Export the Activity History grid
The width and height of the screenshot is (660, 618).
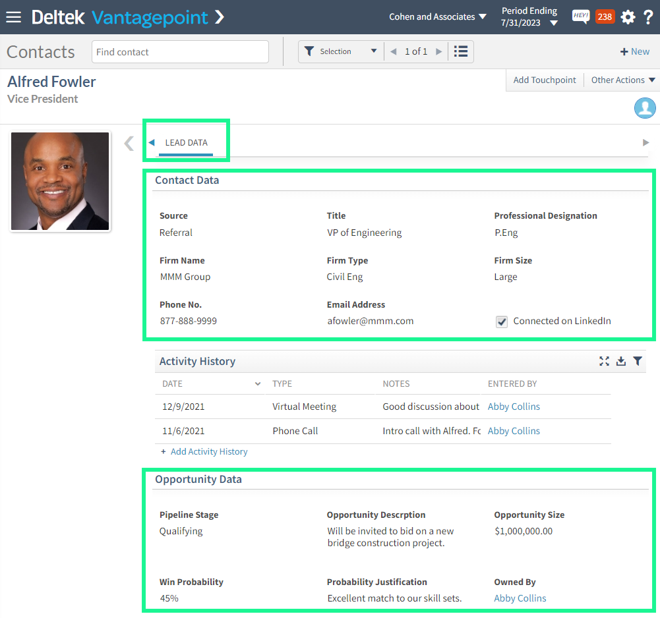(x=621, y=361)
